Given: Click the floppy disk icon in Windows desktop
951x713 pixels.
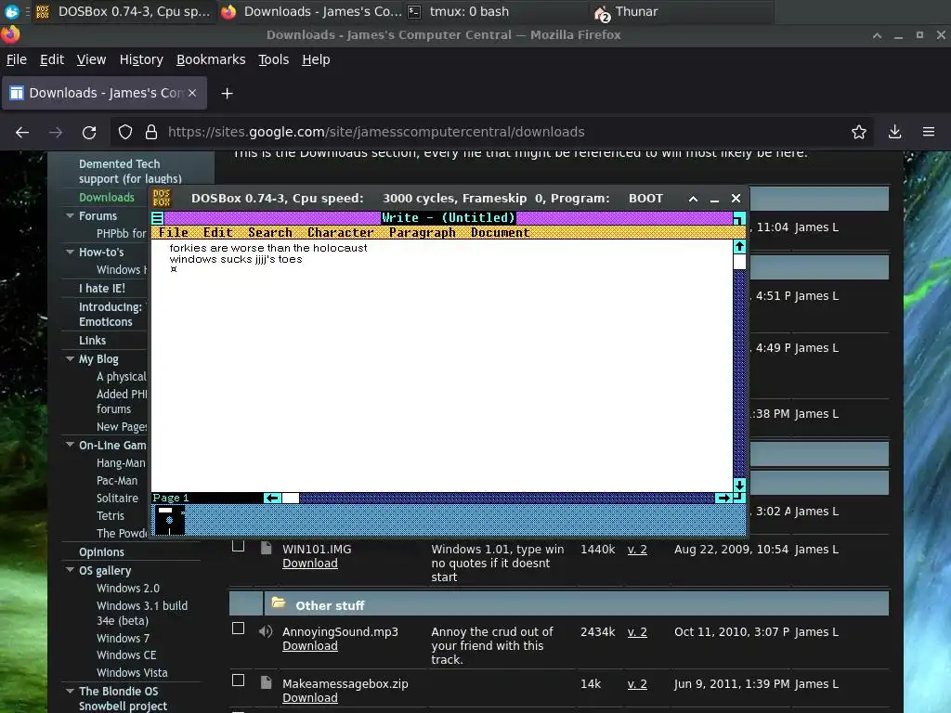Looking at the screenshot, I should click(169, 520).
